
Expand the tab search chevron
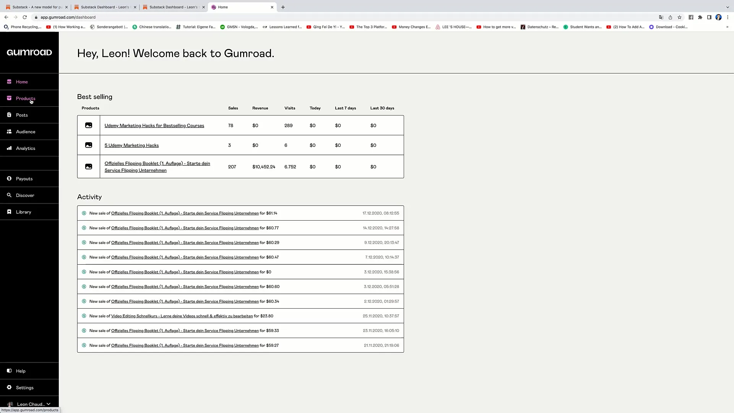pyautogui.click(x=728, y=7)
